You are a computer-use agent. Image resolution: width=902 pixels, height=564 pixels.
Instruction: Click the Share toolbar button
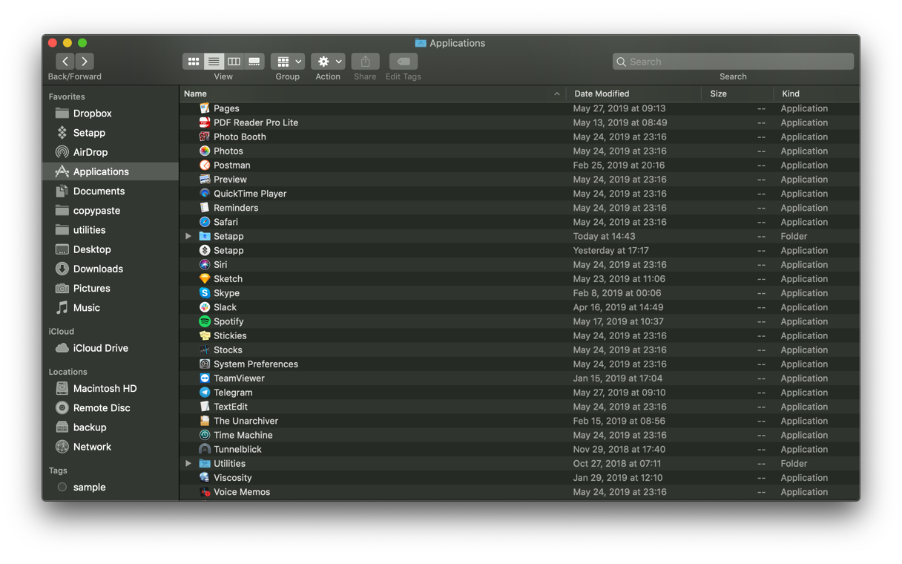pyautogui.click(x=365, y=62)
